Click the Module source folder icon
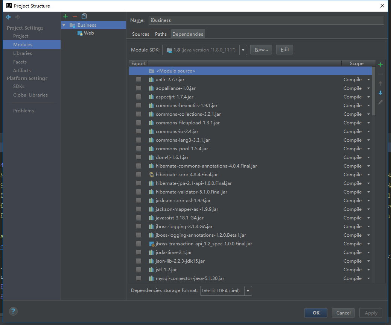 pyautogui.click(x=152, y=71)
